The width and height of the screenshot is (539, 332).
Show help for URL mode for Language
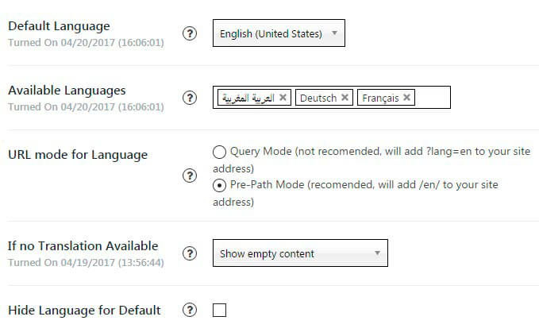(190, 176)
